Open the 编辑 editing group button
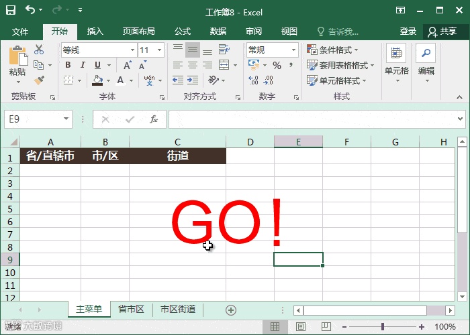Screen dimensions: 470x335 [426, 64]
